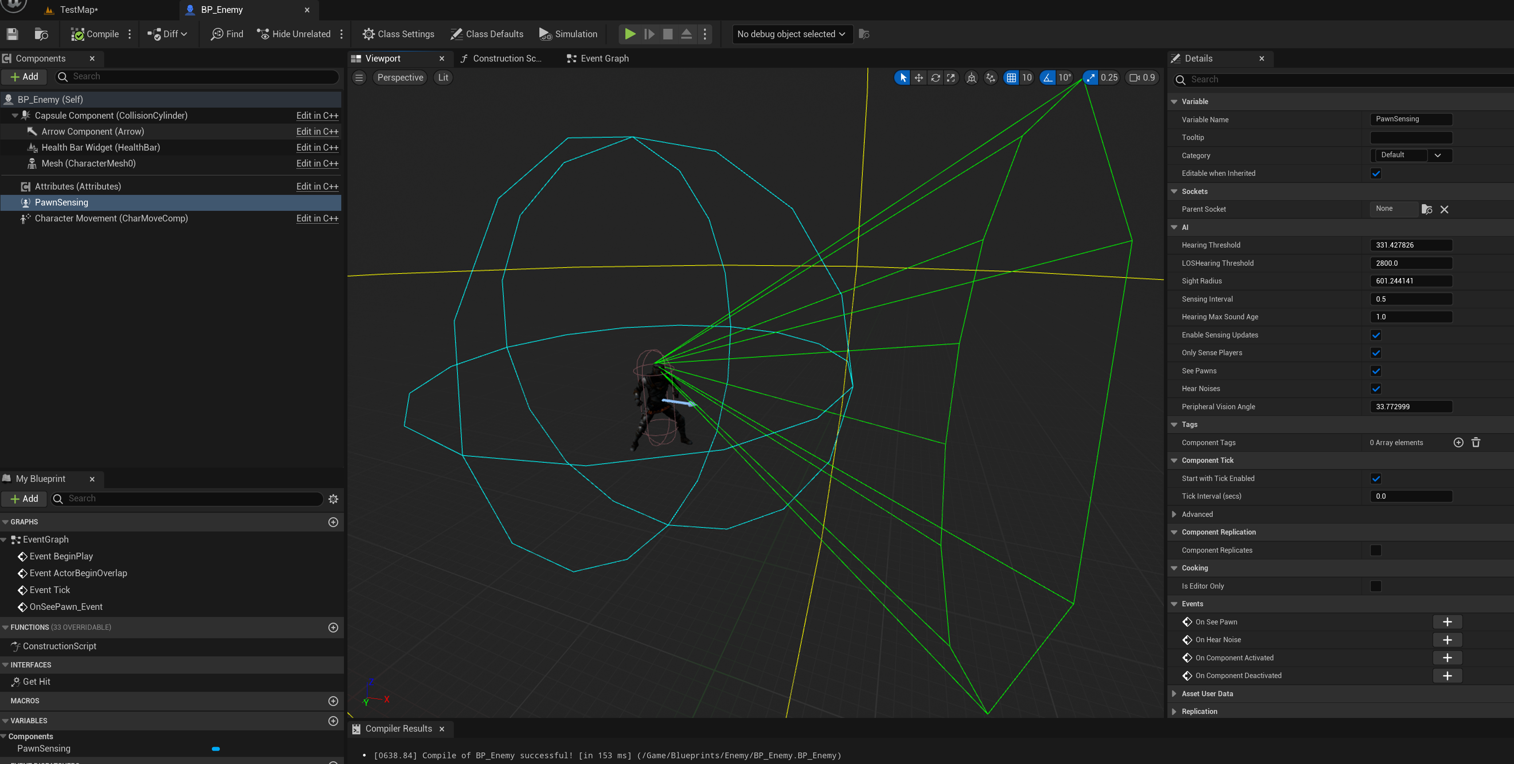
Task: Open the Category Default dropdown
Action: [1412, 155]
